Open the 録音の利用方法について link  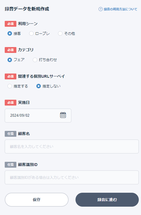pyautogui.click(x=120, y=9)
